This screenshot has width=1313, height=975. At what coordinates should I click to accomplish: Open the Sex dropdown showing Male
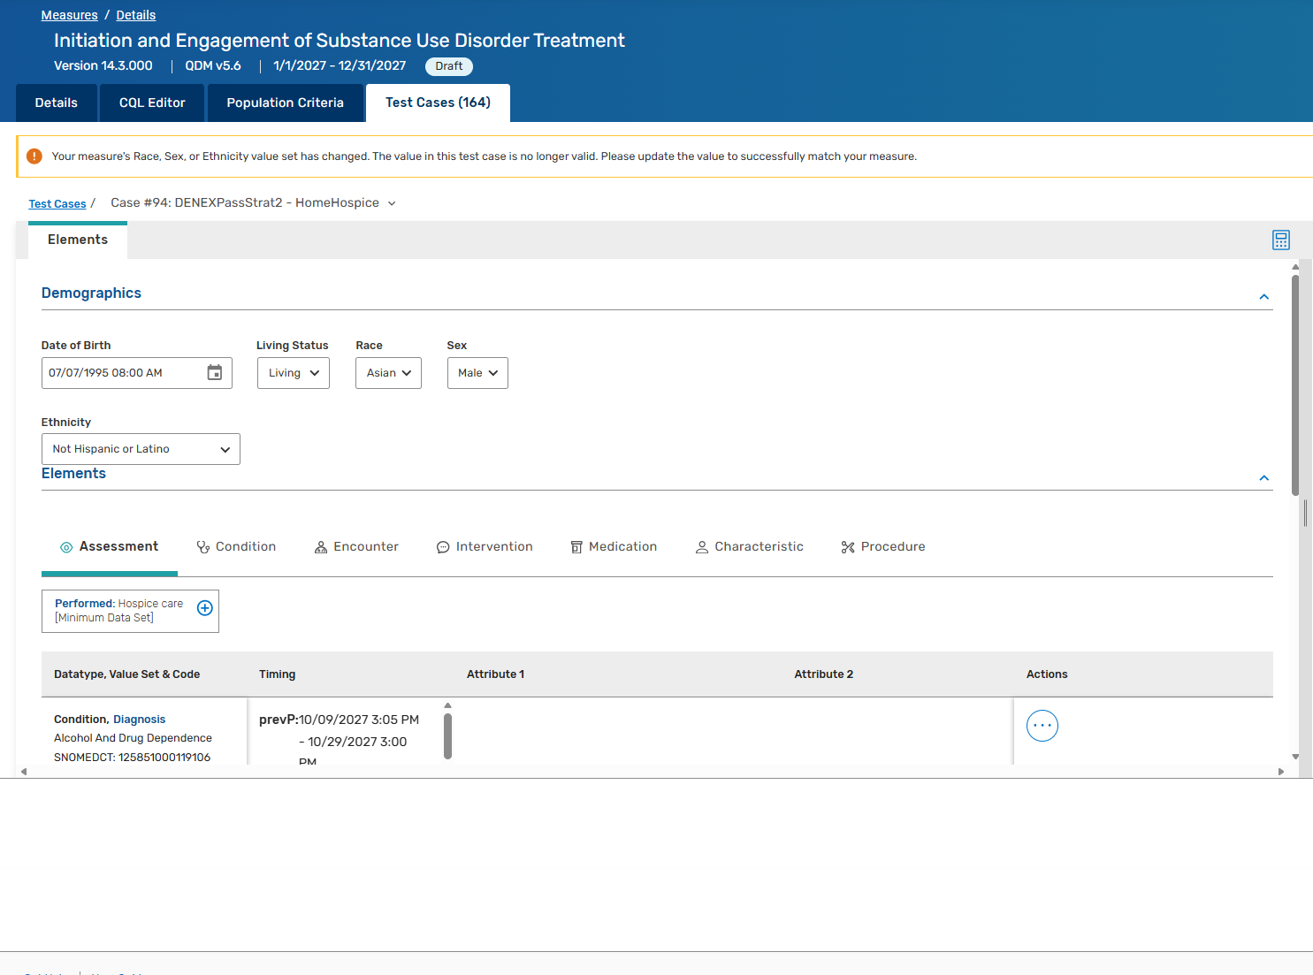(x=477, y=373)
